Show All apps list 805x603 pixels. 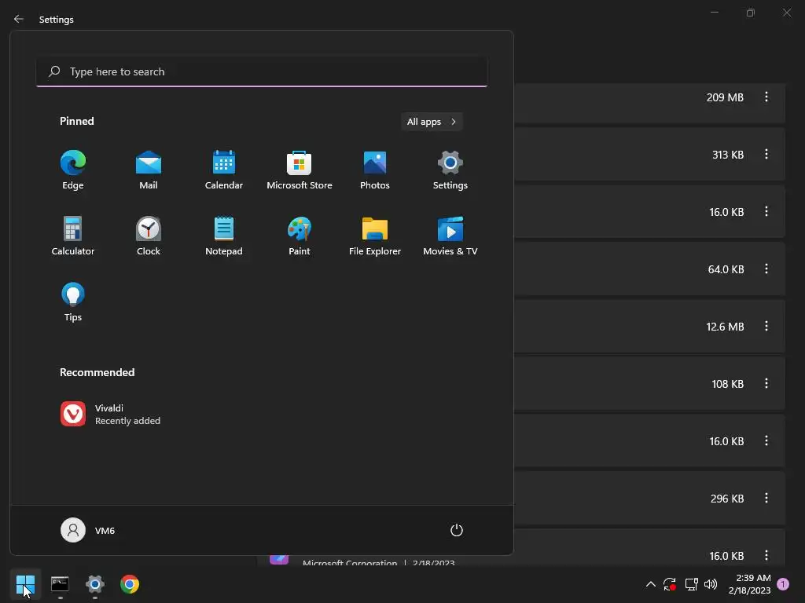click(x=432, y=122)
